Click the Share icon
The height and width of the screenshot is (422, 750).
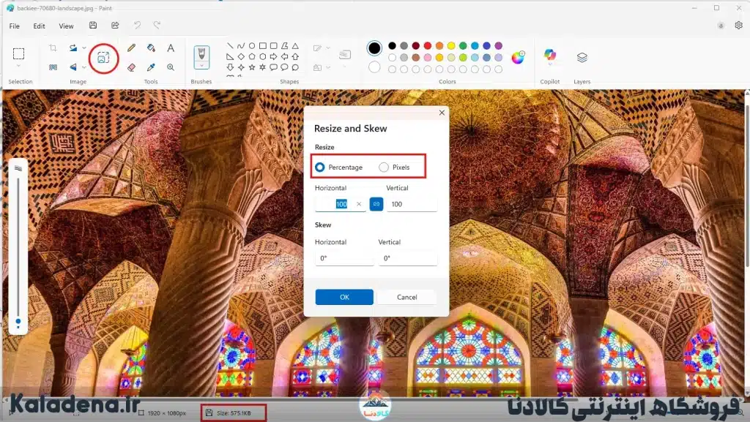pyautogui.click(x=115, y=26)
